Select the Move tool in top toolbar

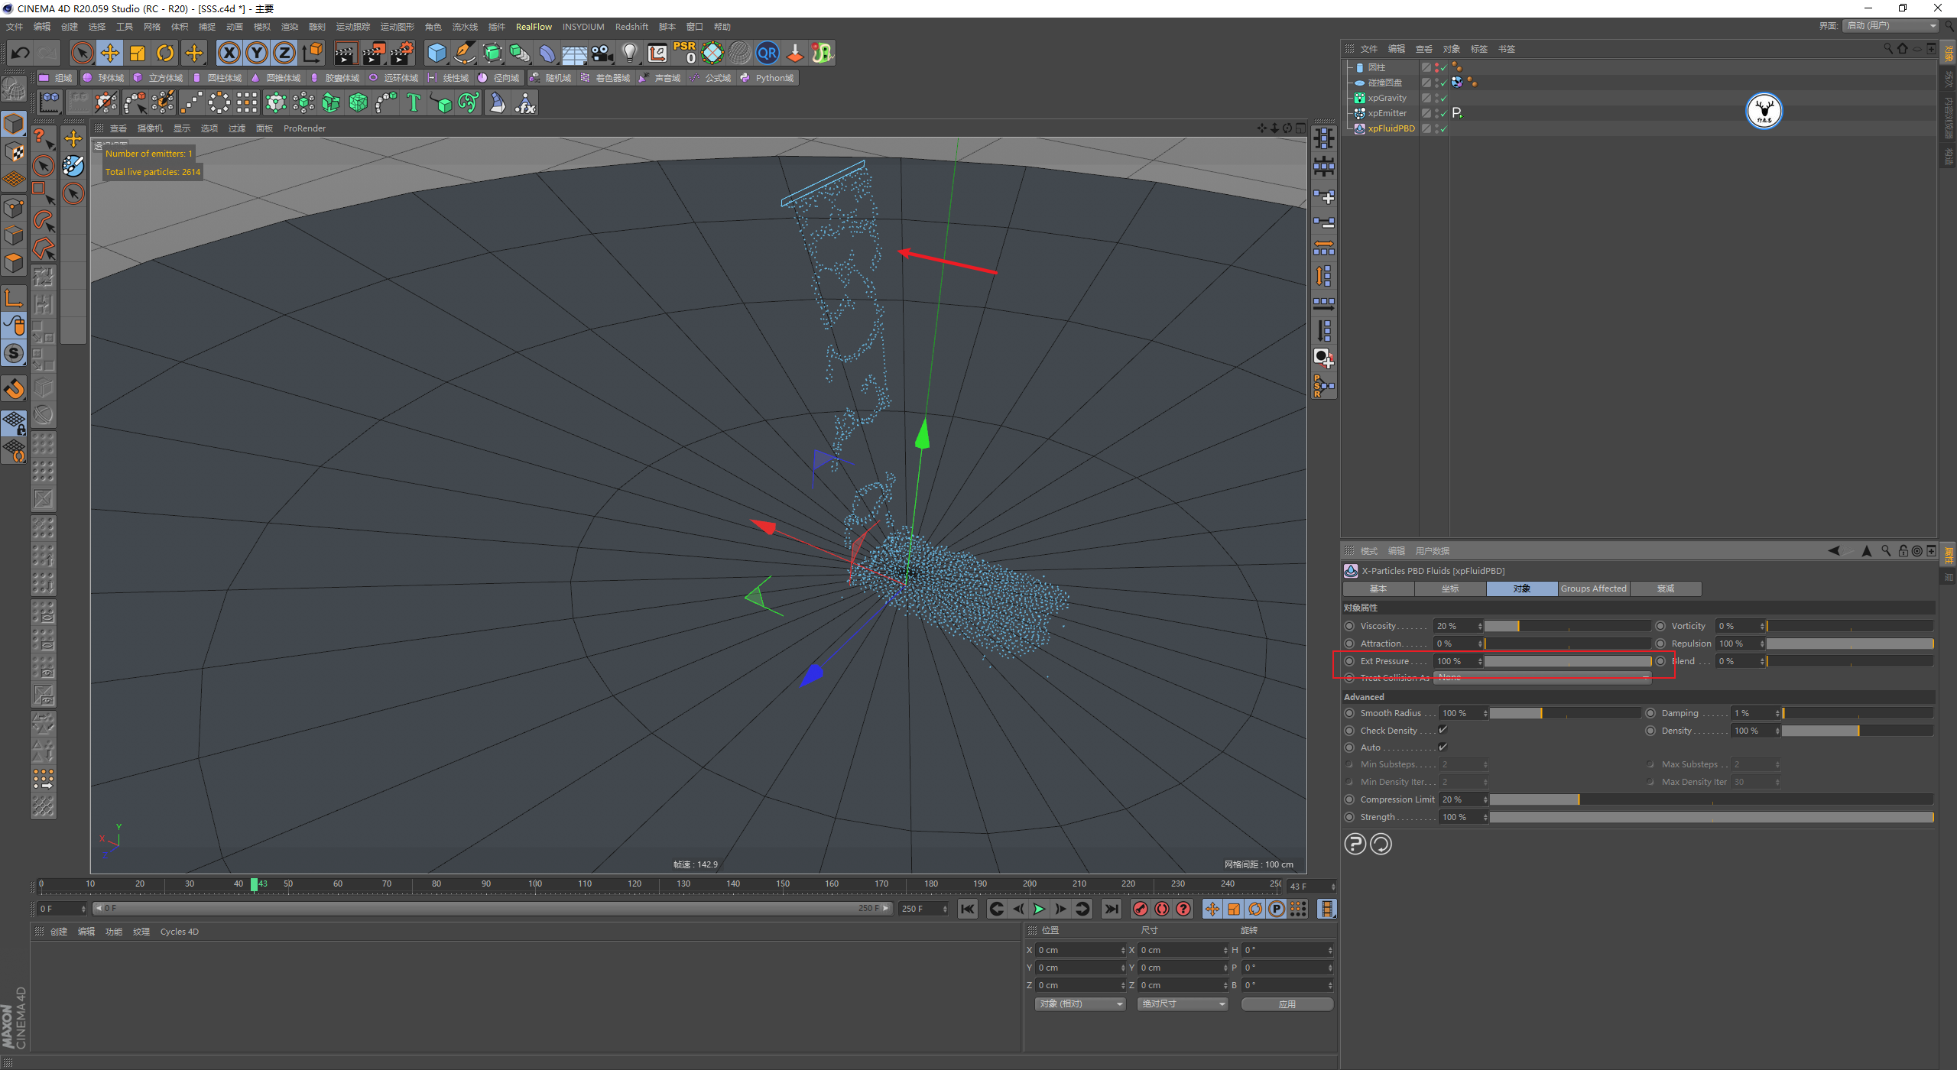coord(110,53)
